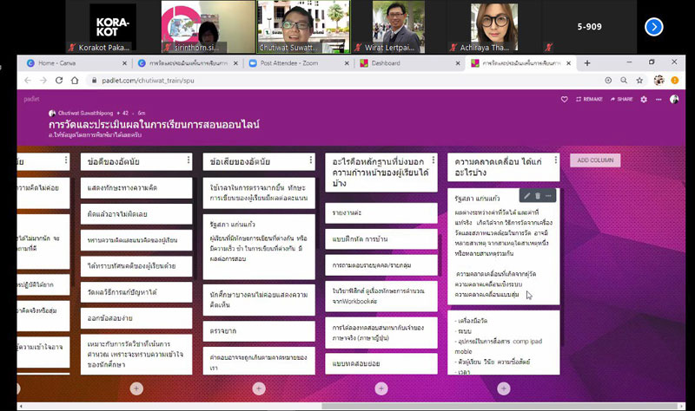
Task: Open the post's three-dot more options
Action: tap(548, 196)
